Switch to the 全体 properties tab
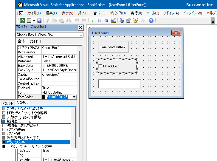Image resolution: width=217 pixels, height=161 pixels. coord(21,41)
